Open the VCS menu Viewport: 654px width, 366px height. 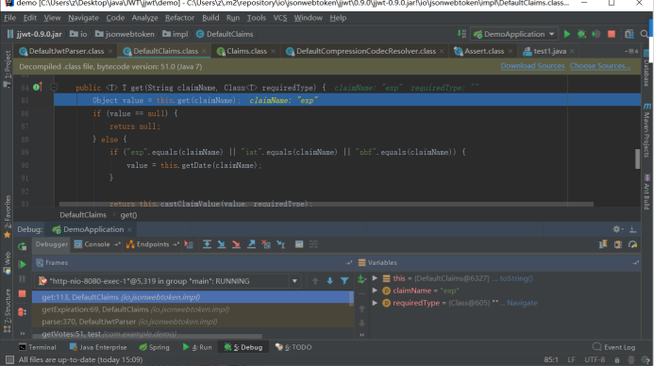point(280,18)
